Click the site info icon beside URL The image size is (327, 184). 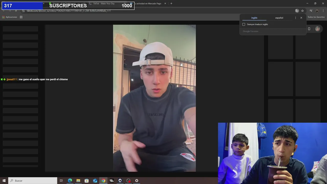click(x=23, y=11)
